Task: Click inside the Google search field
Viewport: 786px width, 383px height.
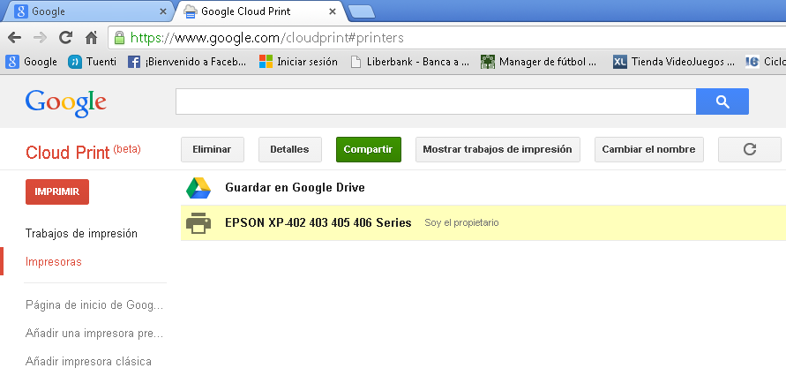Action: click(x=435, y=102)
